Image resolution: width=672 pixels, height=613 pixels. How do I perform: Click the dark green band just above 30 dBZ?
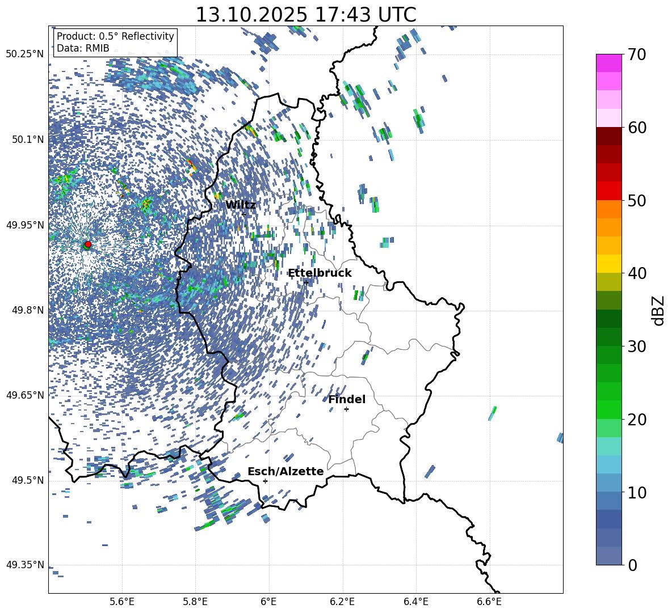pos(608,336)
